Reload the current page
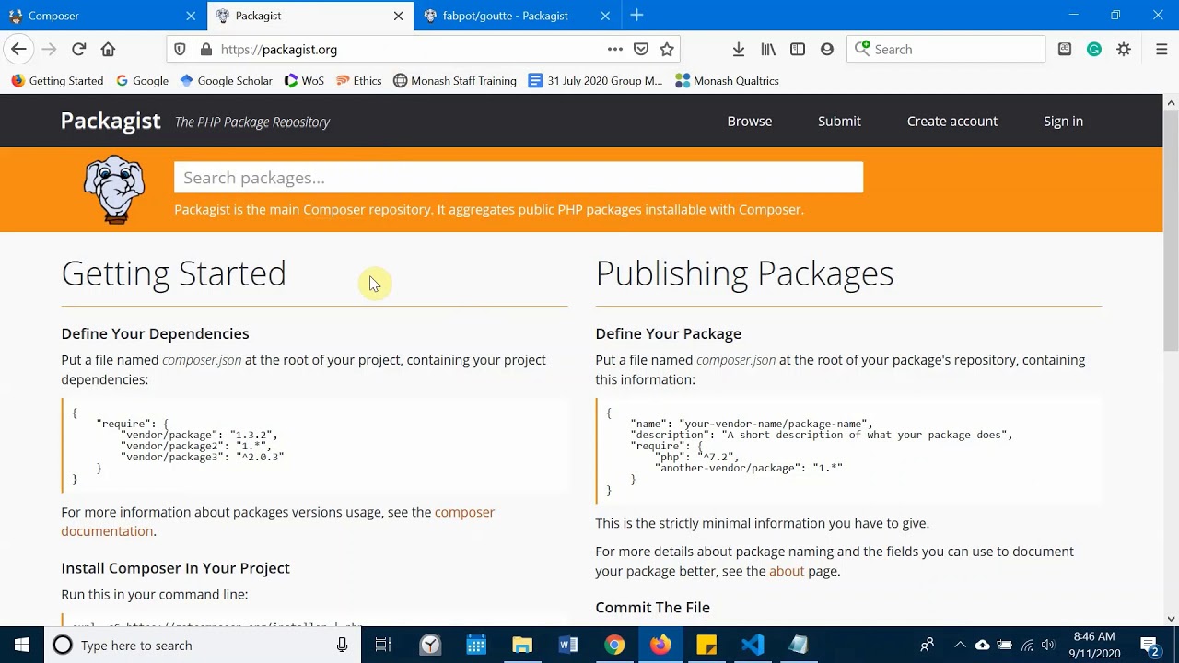 (78, 49)
